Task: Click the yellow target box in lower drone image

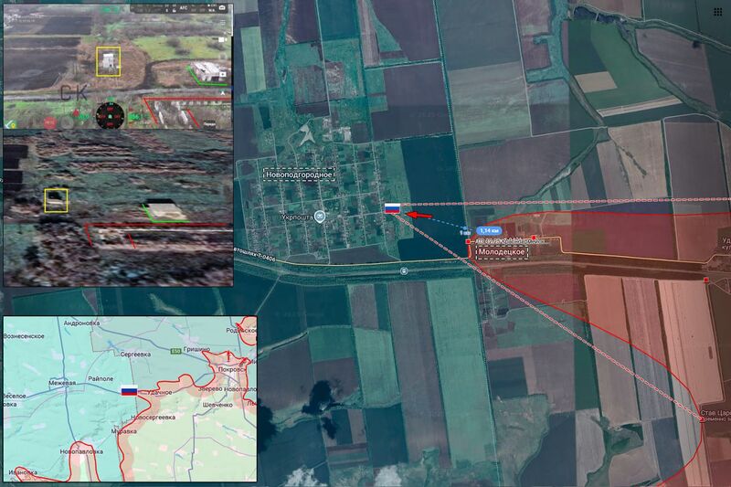Action: [x=56, y=199]
